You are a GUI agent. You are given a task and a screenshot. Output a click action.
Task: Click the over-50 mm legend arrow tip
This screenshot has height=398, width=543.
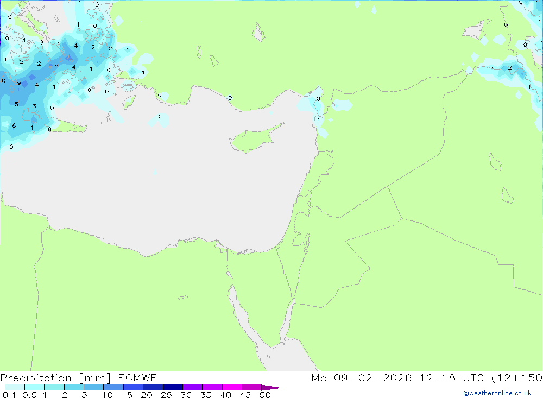[x=272, y=387]
